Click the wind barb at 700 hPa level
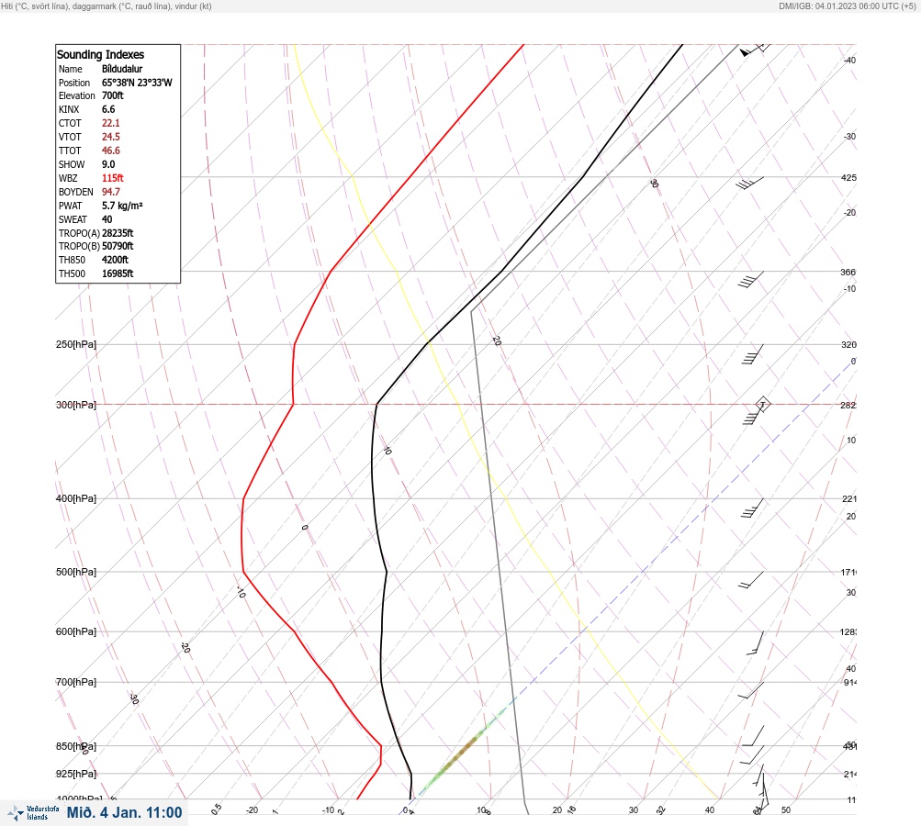Image resolution: width=921 pixels, height=826 pixels. click(x=751, y=690)
